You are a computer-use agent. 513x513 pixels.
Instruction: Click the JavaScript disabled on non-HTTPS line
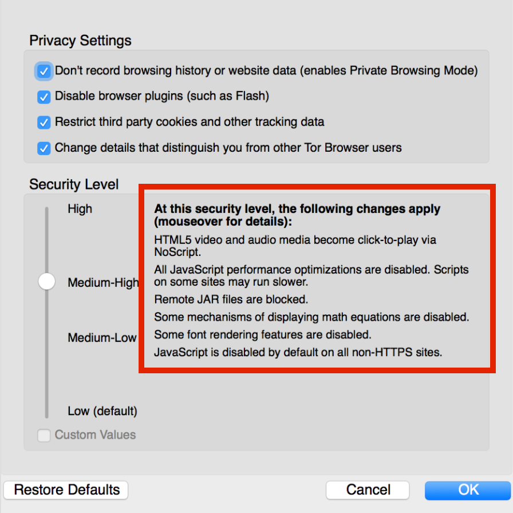coord(298,352)
